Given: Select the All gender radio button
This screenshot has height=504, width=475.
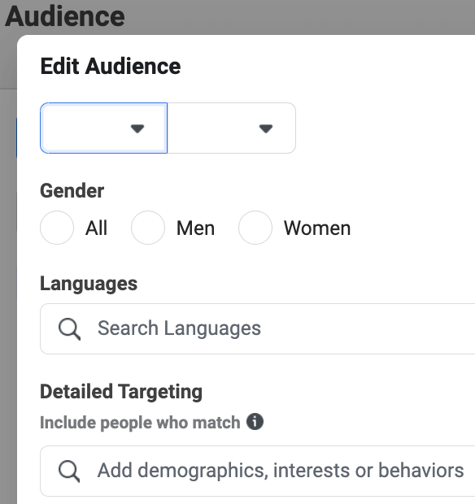Looking at the screenshot, I should tap(57, 228).
